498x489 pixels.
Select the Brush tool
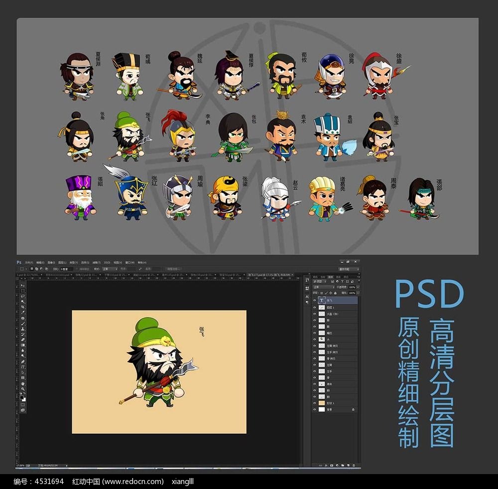click(23, 323)
